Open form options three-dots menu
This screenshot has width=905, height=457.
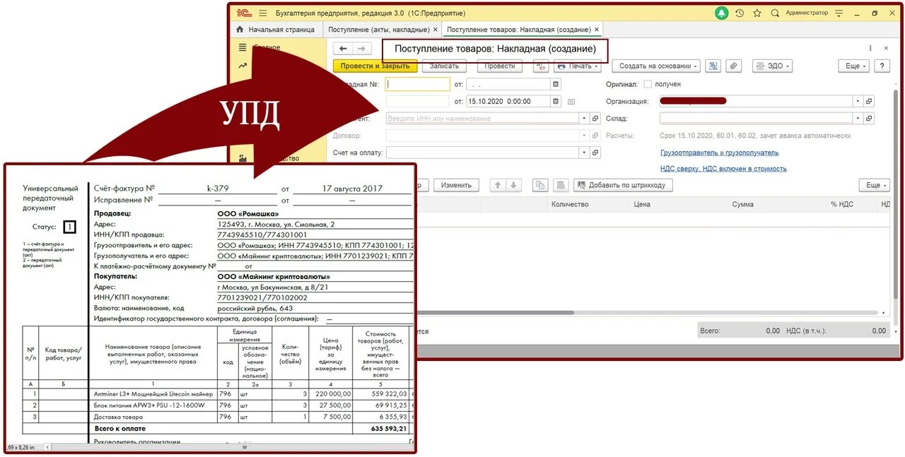pos(870,48)
